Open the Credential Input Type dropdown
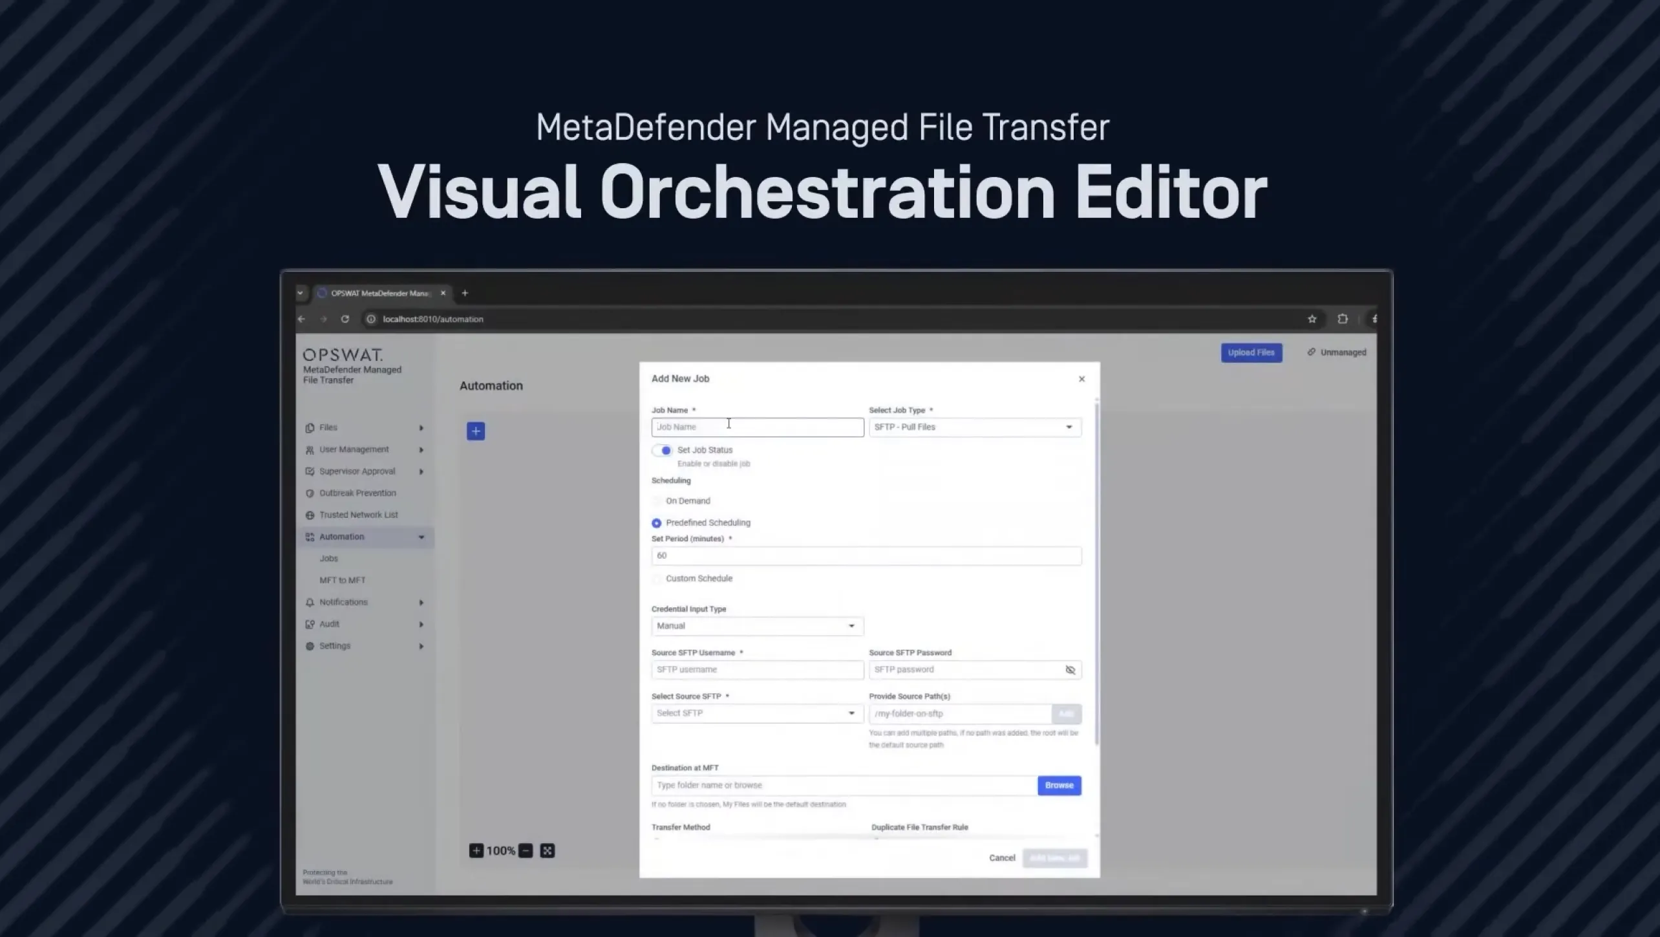 (757, 626)
